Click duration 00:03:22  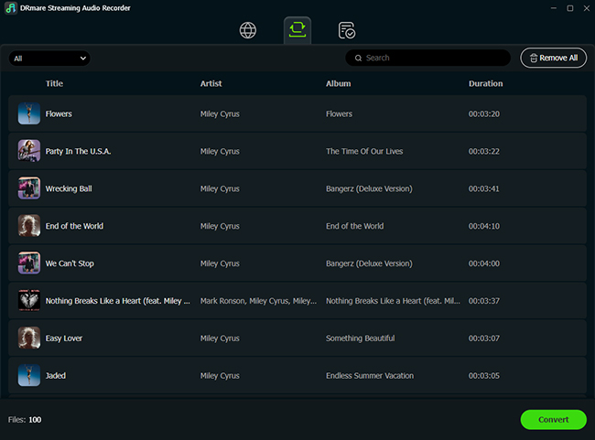coord(484,151)
